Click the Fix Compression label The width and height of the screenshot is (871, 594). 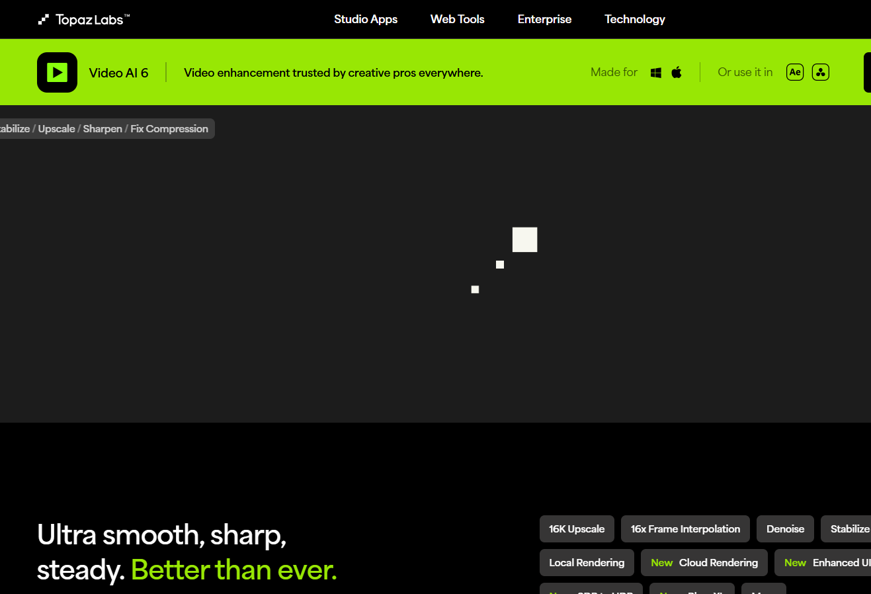[x=169, y=128]
